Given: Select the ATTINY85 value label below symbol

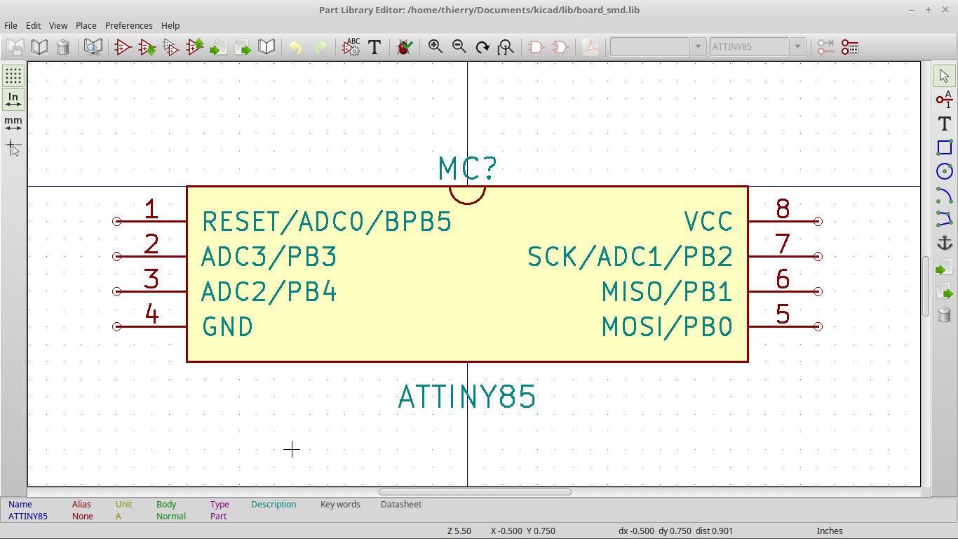Looking at the screenshot, I should tap(467, 397).
